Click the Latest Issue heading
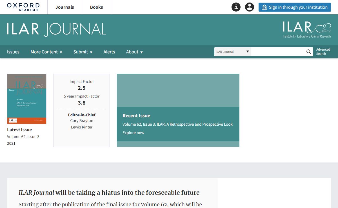The width and height of the screenshot is (338, 208). point(19,130)
